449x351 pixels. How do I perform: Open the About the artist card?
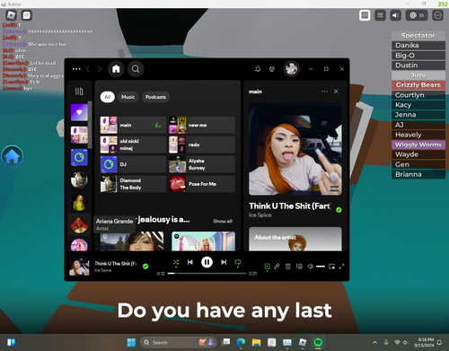tap(295, 239)
